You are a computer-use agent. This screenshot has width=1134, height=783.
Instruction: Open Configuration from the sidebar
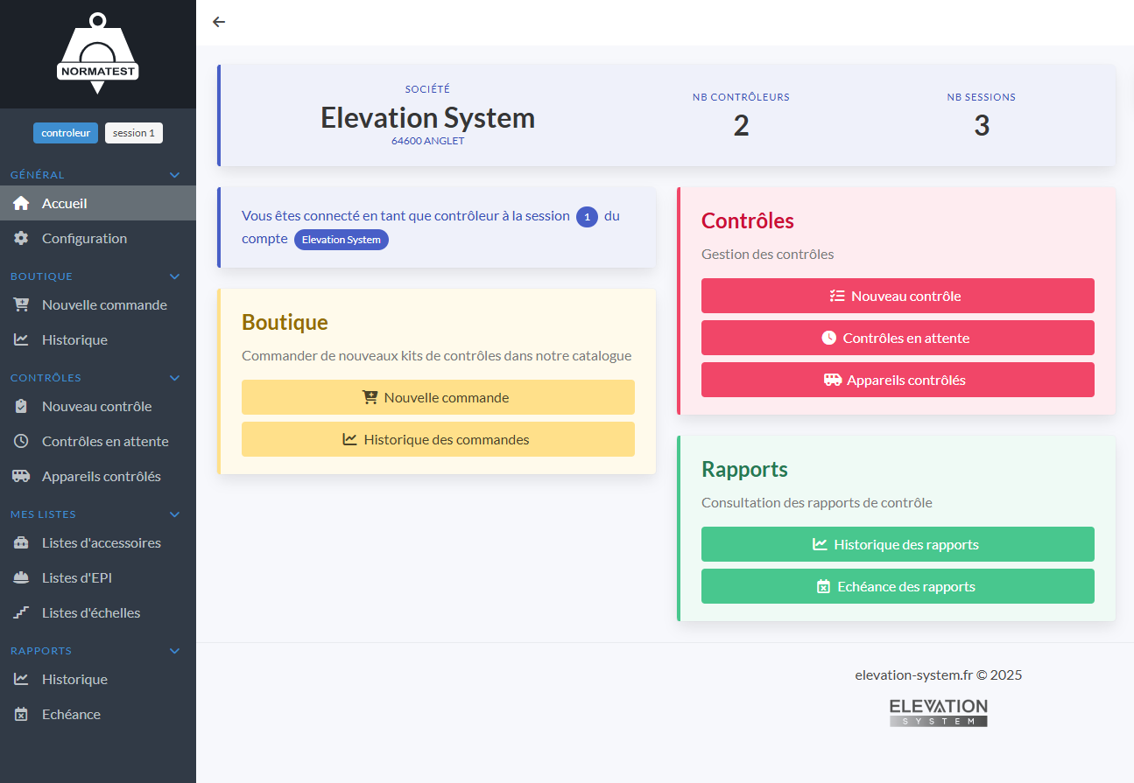pyautogui.click(x=98, y=238)
